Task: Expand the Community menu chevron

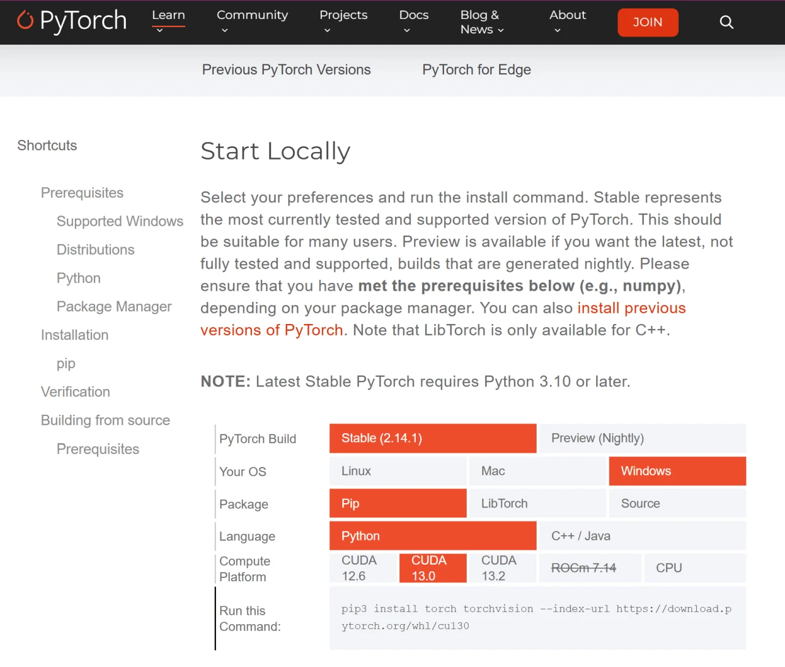Action: click(224, 30)
